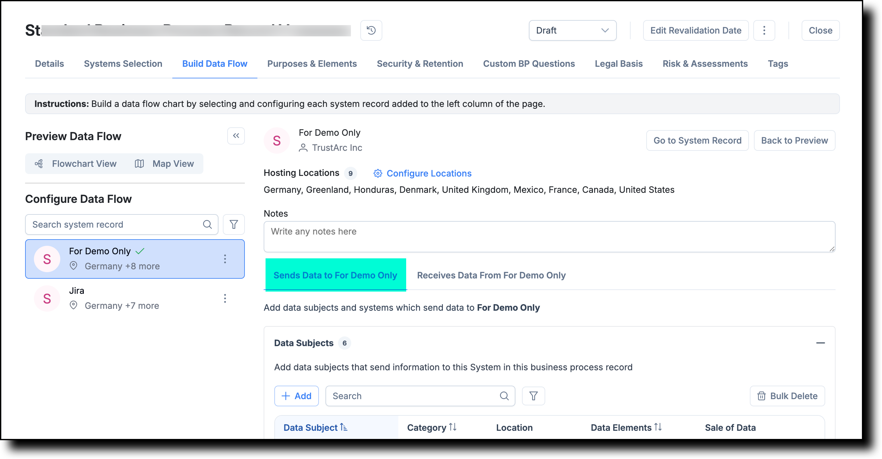This screenshot has height=459, width=882.
Task: Click the For Demo Only location pin icon
Action: (x=73, y=266)
